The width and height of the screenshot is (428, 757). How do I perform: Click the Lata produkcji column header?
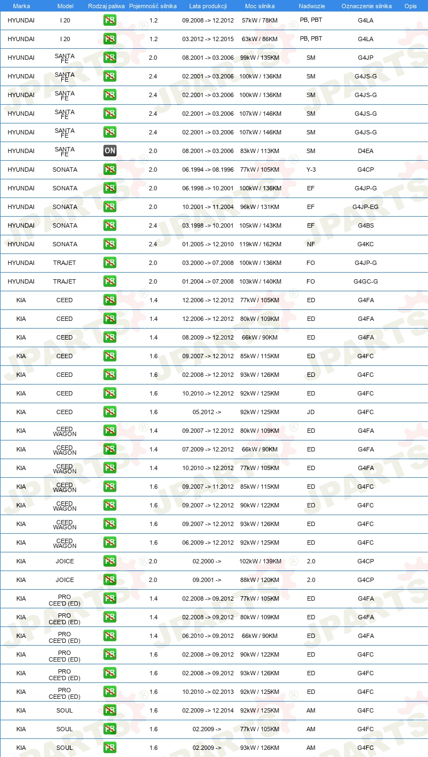click(208, 5)
